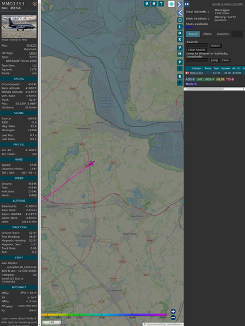Click the 'Hex: 459744' text
The width and height of the screenshot is (245, 326).
coord(11,8)
